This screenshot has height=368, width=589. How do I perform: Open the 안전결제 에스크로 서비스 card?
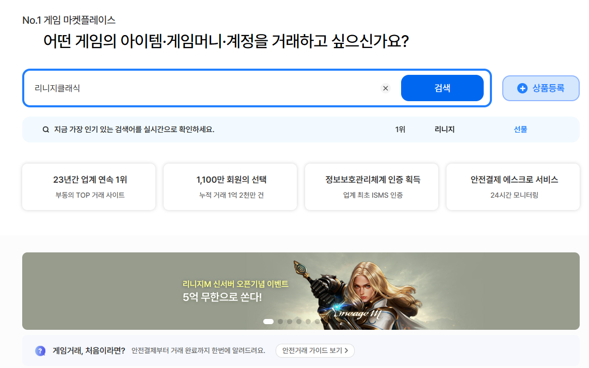[x=513, y=187]
